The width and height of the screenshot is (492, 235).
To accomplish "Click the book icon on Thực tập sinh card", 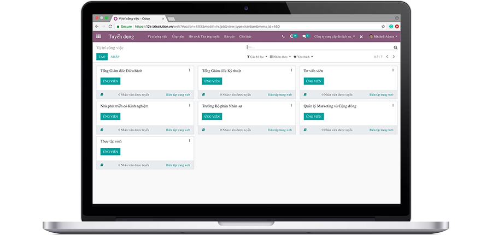I will (x=102, y=165).
